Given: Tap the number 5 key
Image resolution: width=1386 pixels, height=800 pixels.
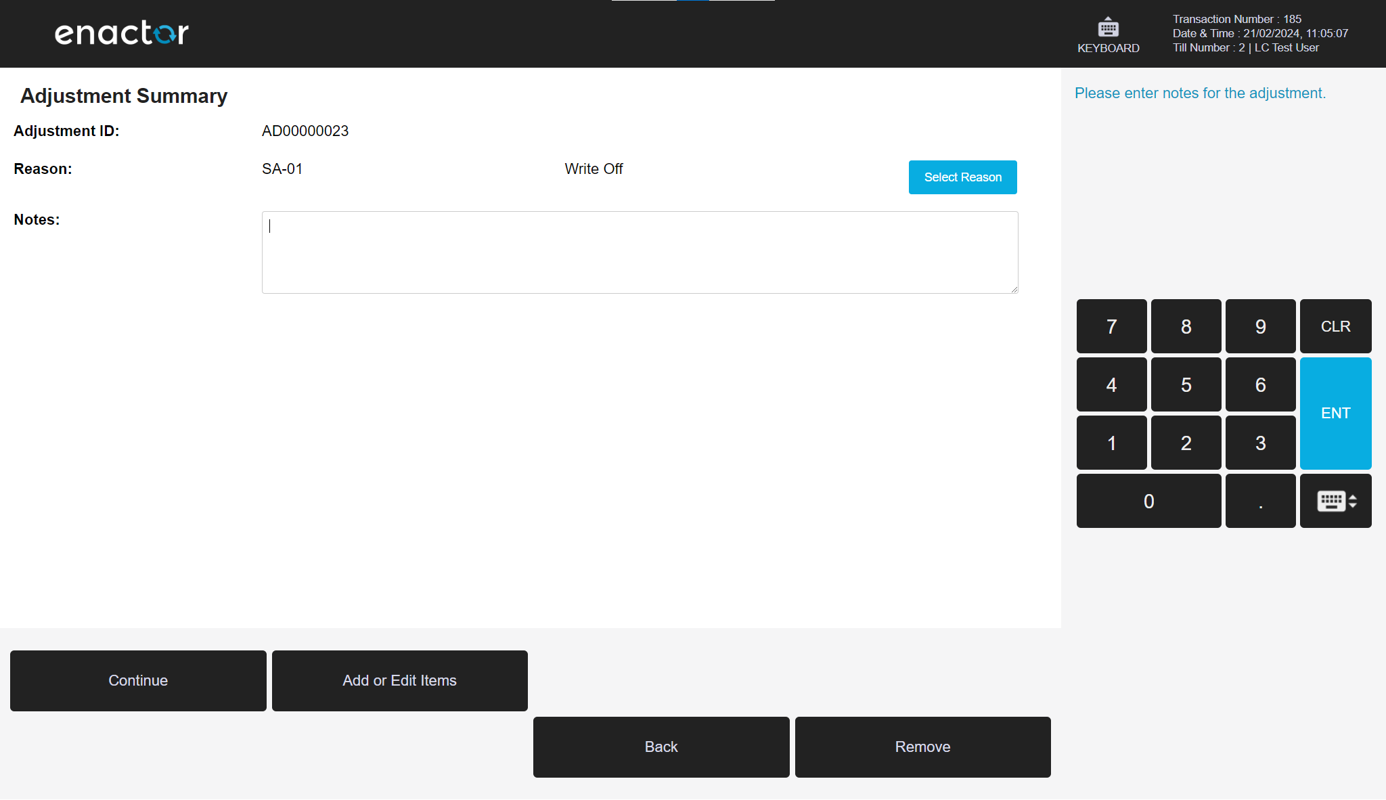Looking at the screenshot, I should coord(1186,384).
